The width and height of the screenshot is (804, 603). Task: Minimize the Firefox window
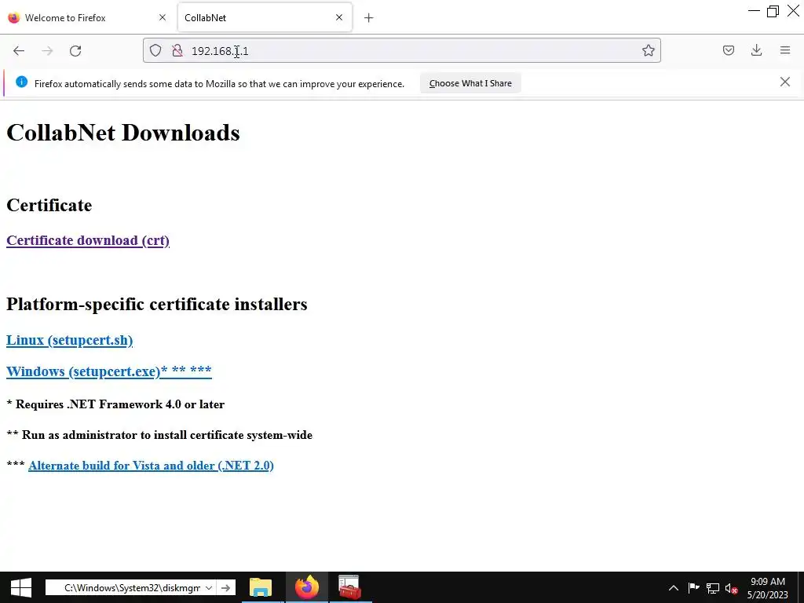pyautogui.click(x=754, y=11)
